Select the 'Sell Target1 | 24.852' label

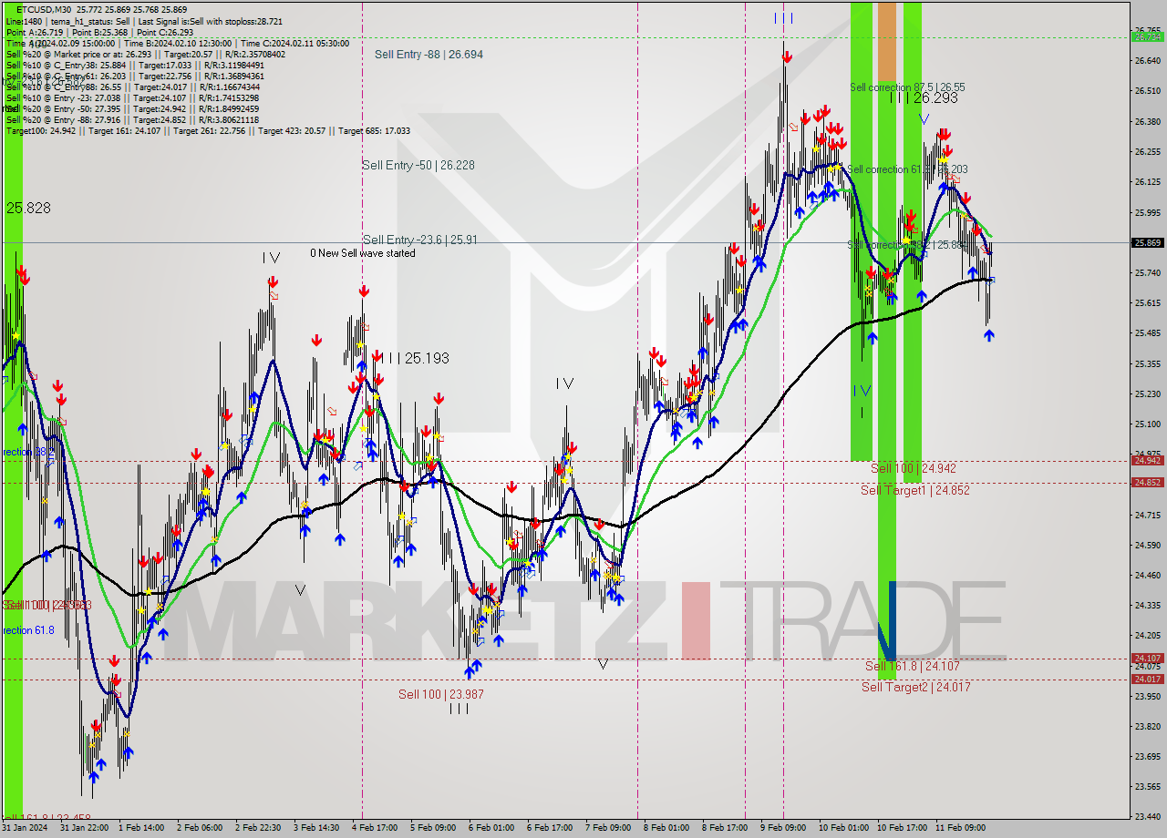(915, 490)
